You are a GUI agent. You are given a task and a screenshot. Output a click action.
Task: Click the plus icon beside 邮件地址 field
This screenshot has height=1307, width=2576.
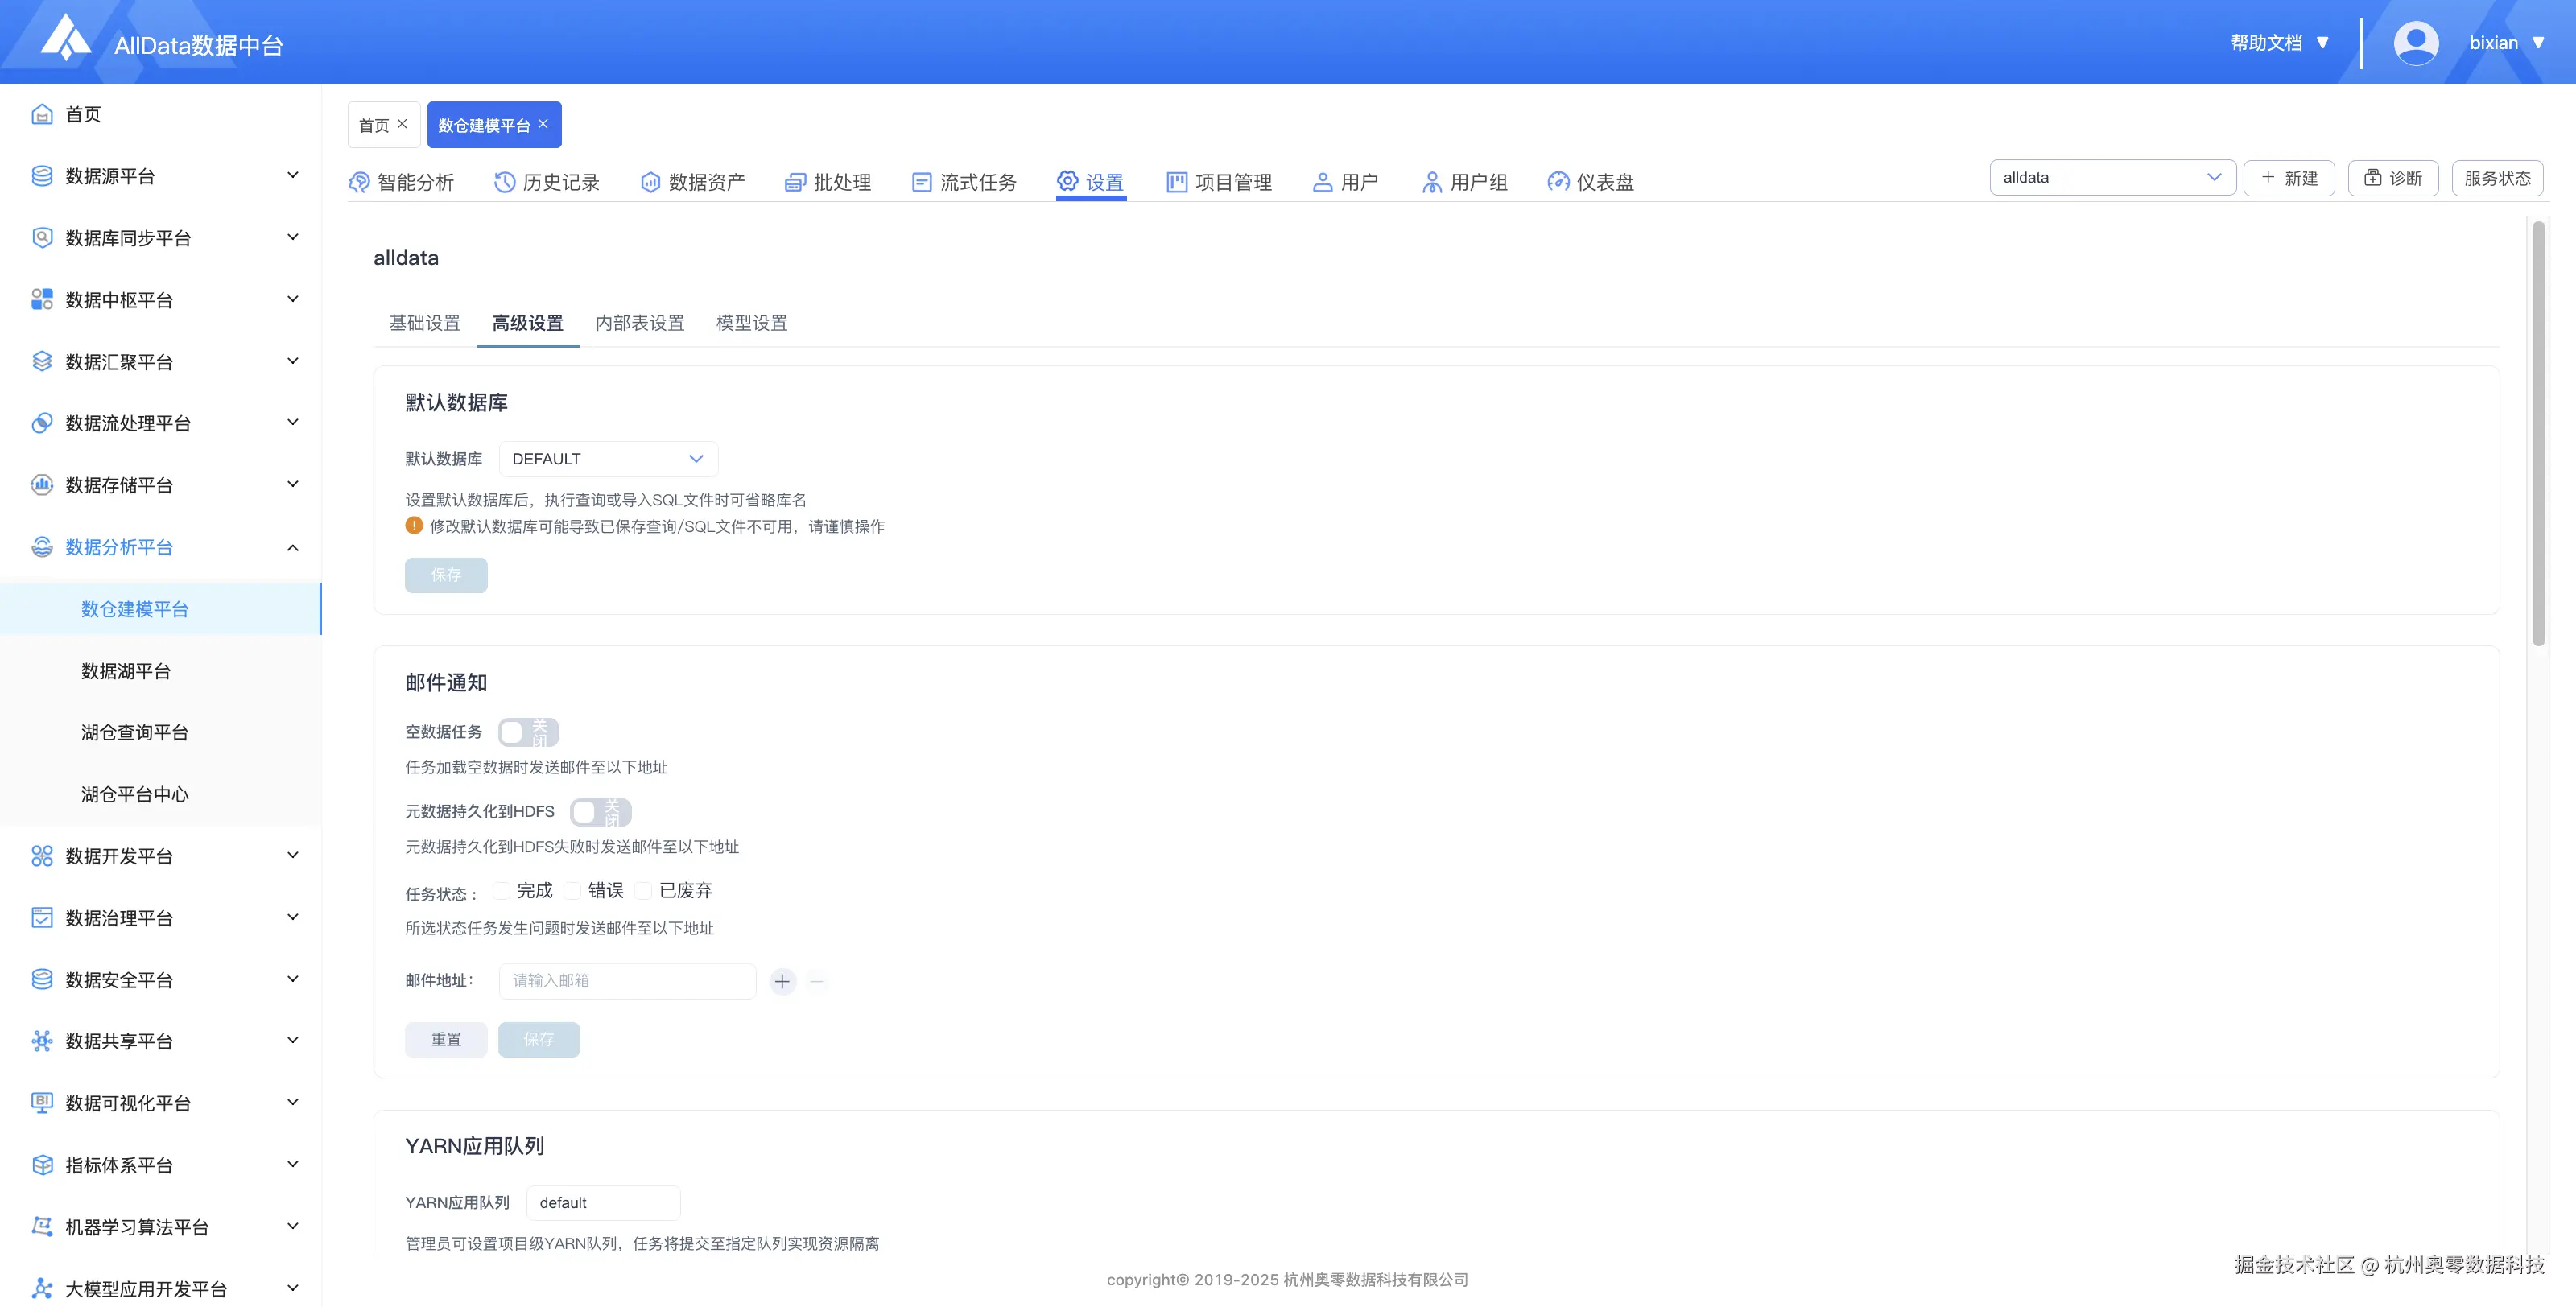click(x=782, y=981)
